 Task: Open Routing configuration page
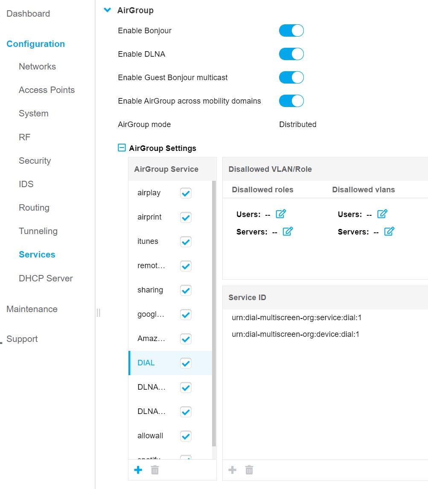click(34, 208)
